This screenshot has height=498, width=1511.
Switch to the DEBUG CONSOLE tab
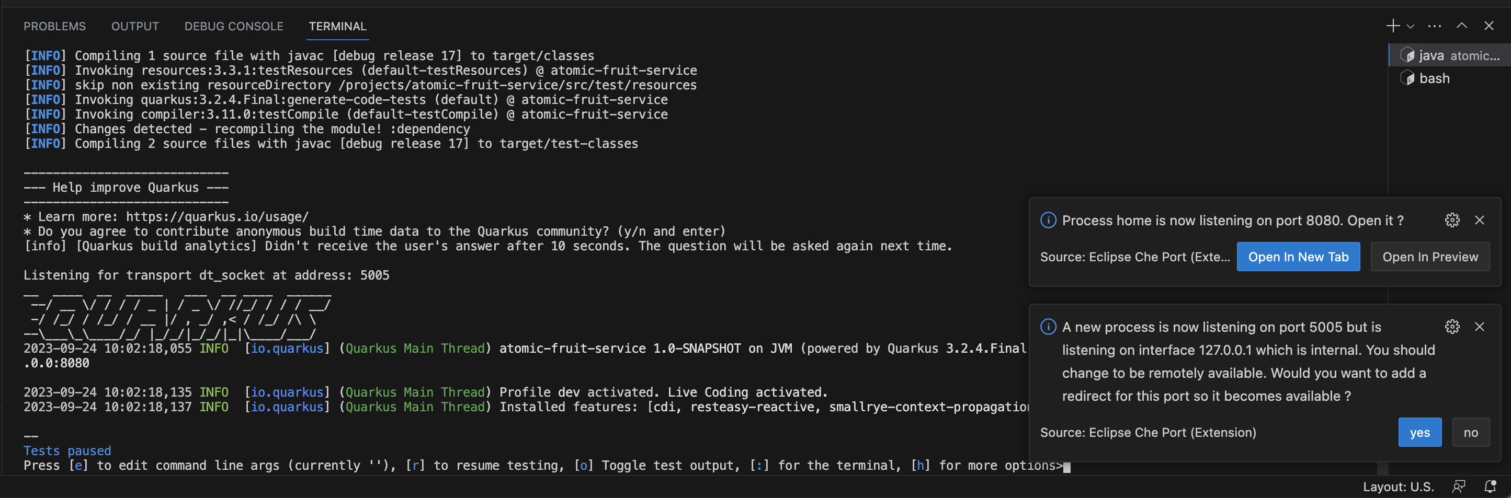pyautogui.click(x=233, y=26)
